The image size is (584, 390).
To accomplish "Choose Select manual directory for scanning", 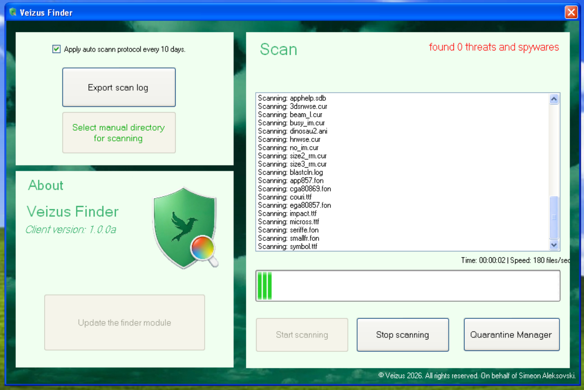I will [x=119, y=133].
